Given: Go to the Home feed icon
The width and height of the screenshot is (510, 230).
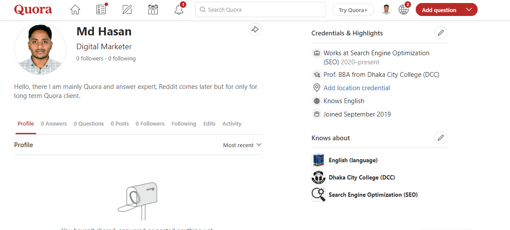Looking at the screenshot, I should pos(75,10).
